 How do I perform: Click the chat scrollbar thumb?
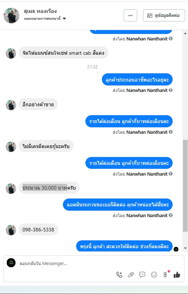coord(185,186)
